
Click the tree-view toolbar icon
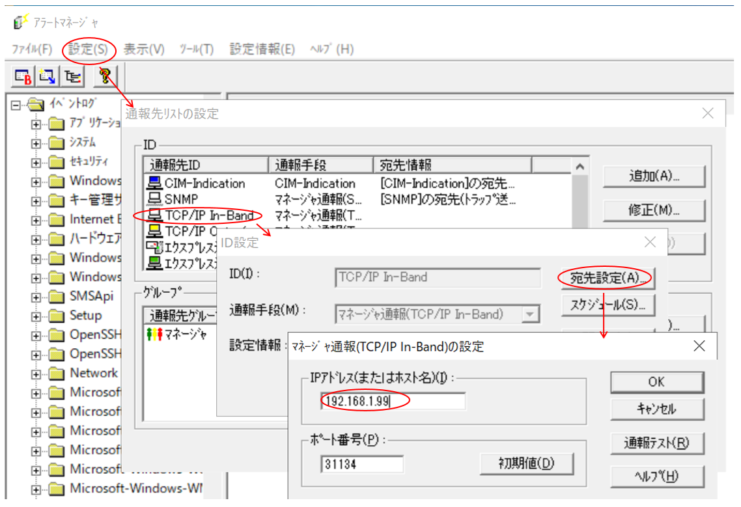click(72, 77)
